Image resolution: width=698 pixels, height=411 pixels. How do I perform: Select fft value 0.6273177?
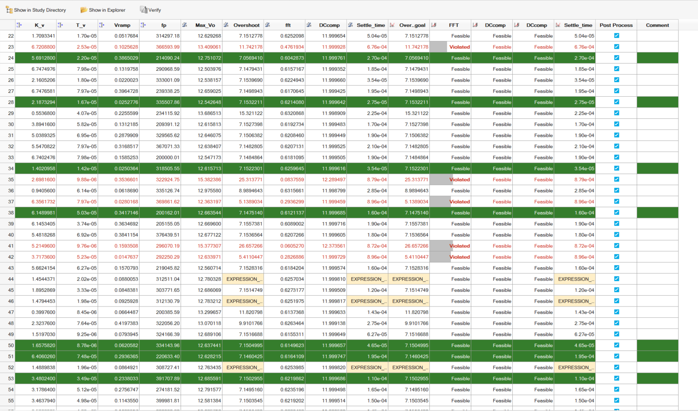(292, 290)
